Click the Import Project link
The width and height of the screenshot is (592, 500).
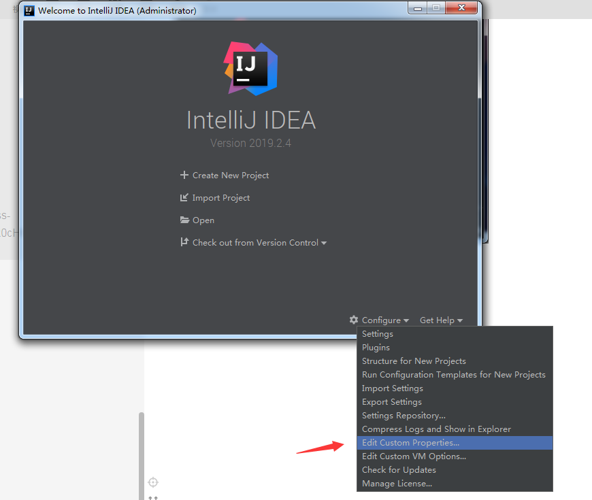(x=220, y=197)
